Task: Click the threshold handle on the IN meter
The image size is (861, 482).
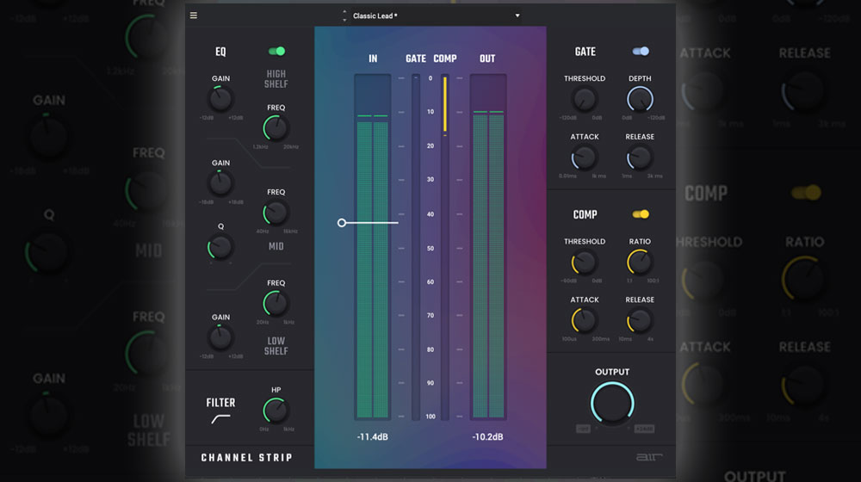Action: tap(342, 223)
